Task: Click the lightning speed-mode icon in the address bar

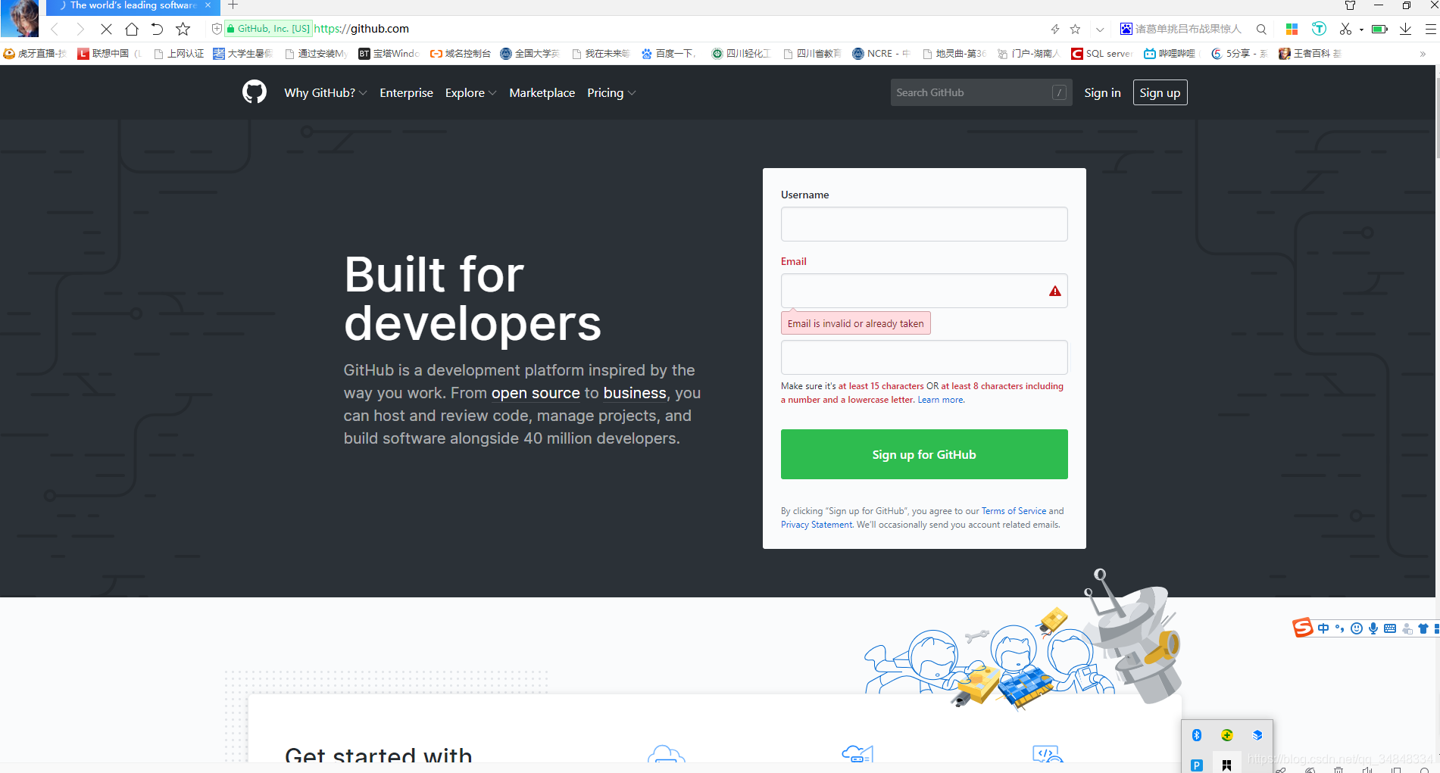Action: [1055, 29]
